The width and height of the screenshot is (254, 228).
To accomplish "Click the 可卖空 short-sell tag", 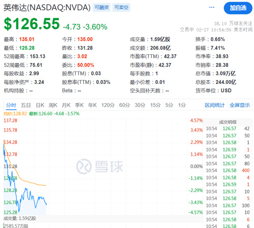I will (x=121, y=8).
